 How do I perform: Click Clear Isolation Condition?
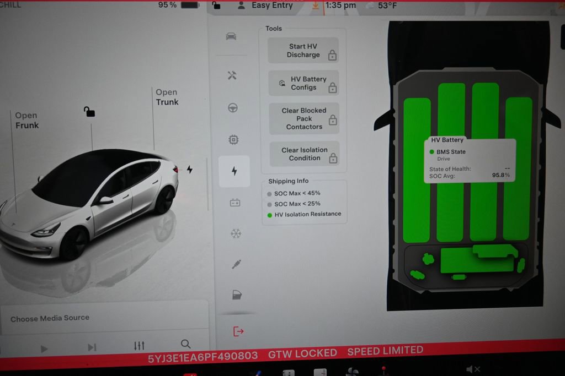click(304, 154)
